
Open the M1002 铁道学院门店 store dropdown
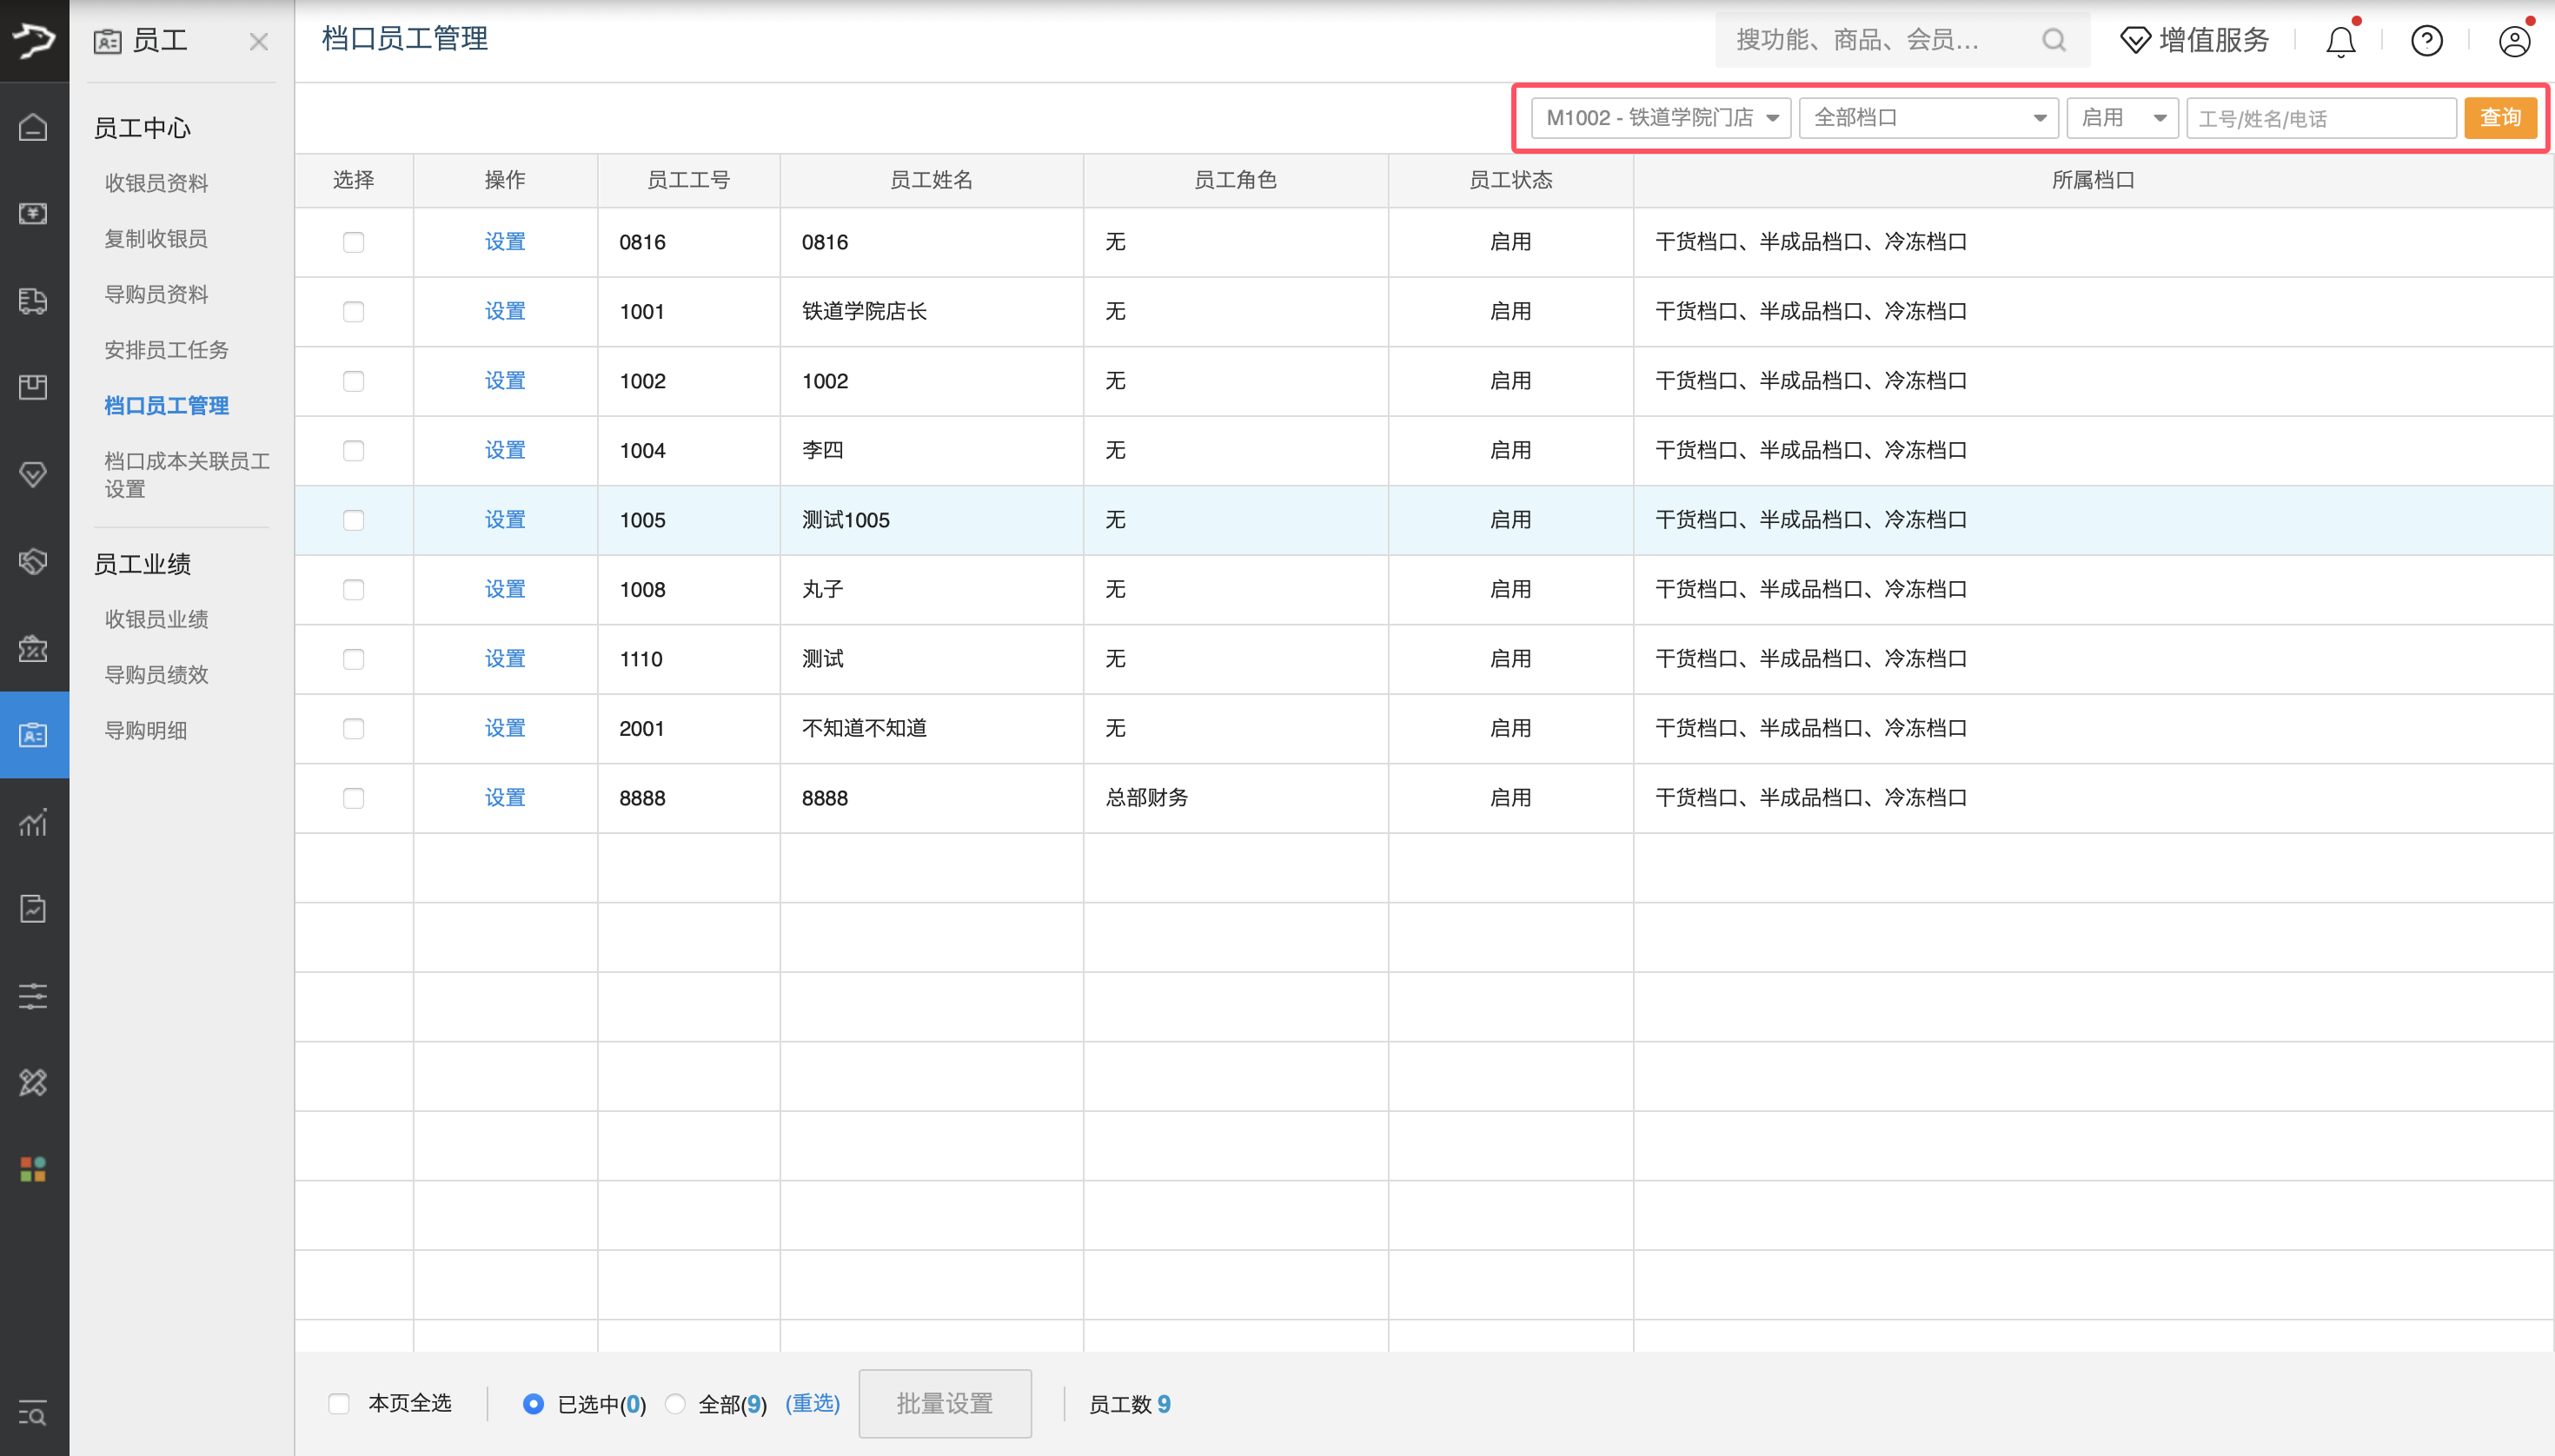[x=1660, y=118]
